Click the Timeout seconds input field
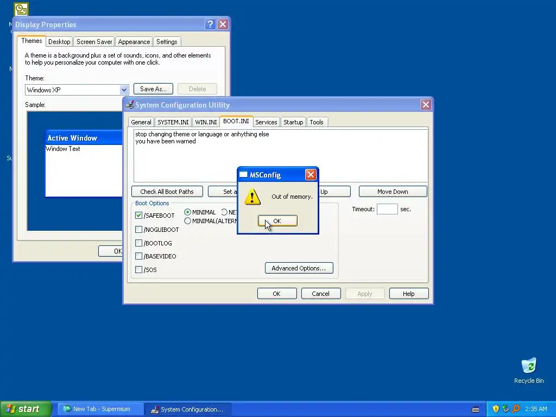The image size is (556, 417). 387,209
